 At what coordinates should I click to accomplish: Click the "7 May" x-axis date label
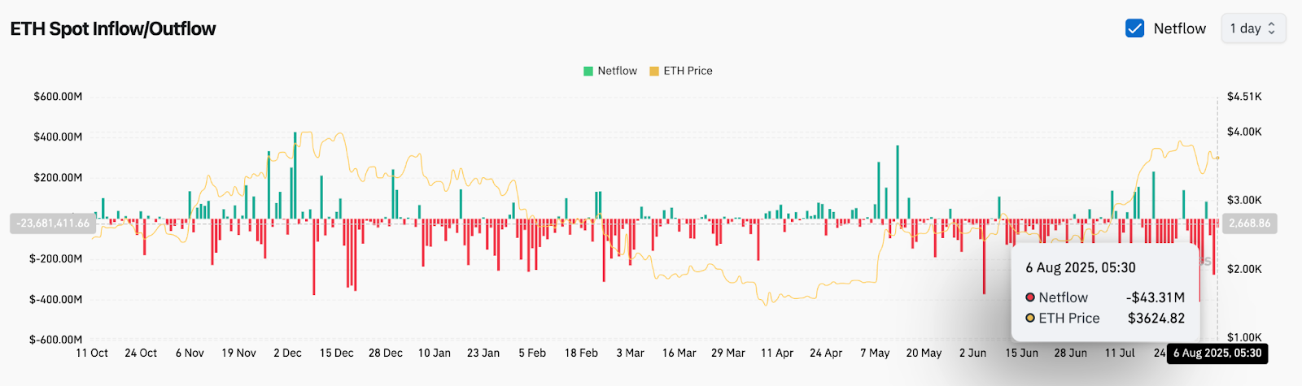pyautogui.click(x=875, y=353)
